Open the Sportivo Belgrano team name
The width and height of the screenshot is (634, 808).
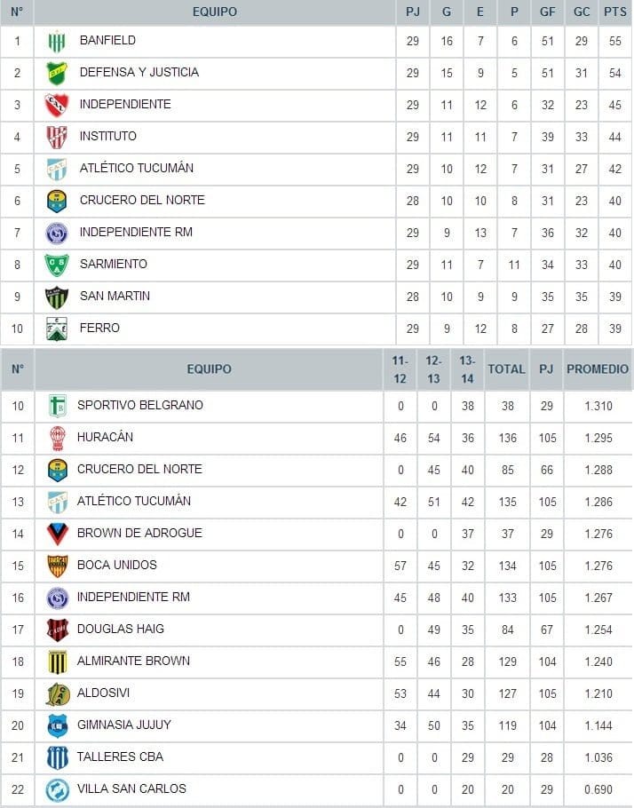click(140, 405)
